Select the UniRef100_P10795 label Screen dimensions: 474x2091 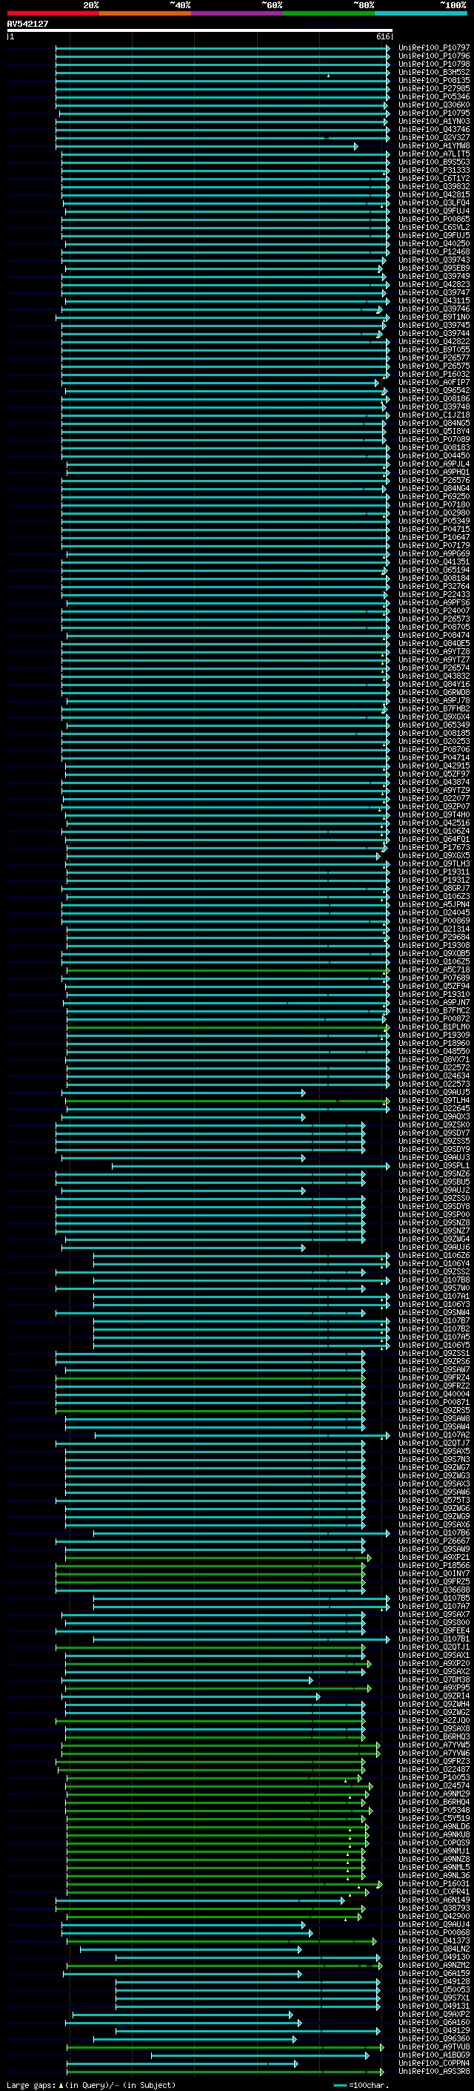434,113
